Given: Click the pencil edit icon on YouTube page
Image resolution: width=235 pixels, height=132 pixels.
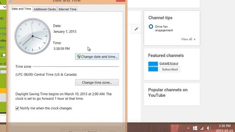Looking at the screenshot, I should [136, 29].
